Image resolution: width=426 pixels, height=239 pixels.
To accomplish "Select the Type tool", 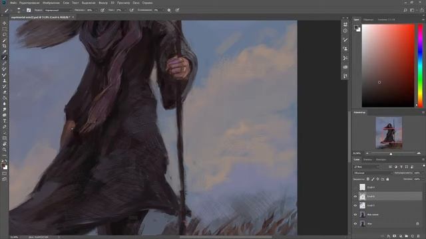I will click(5, 121).
